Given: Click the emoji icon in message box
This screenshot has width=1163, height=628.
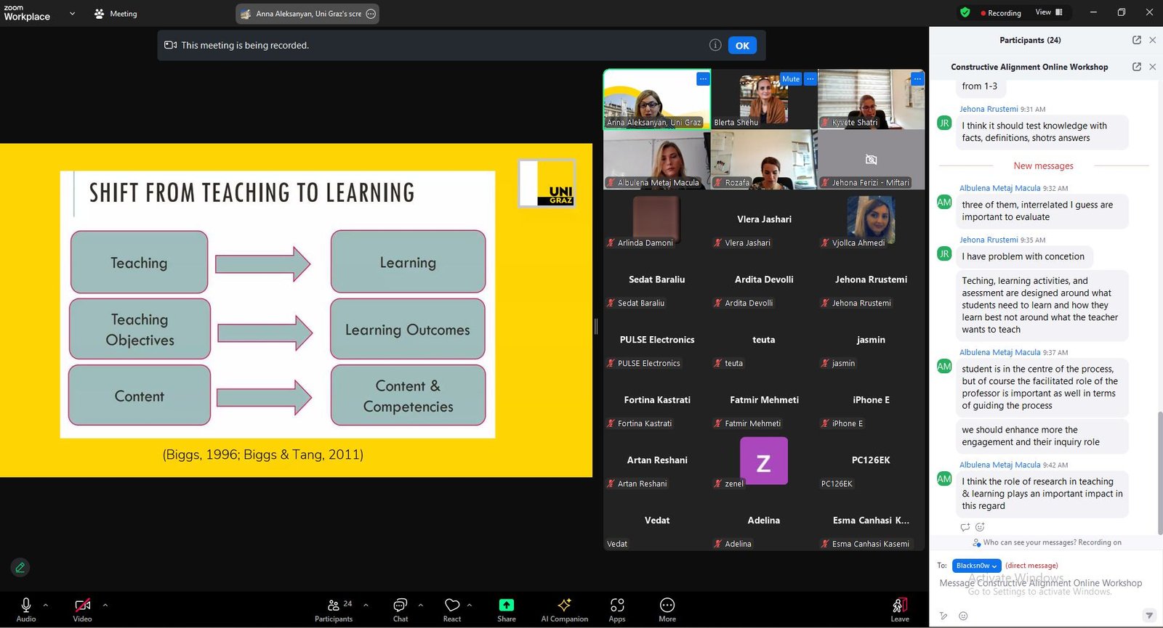Looking at the screenshot, I should (963, 616).
